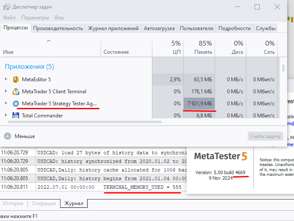The height and width of the screenshot is (221, 294).
Task: Click the log row timestamped 11:06:20.811
Action: (x=94, y=187)
